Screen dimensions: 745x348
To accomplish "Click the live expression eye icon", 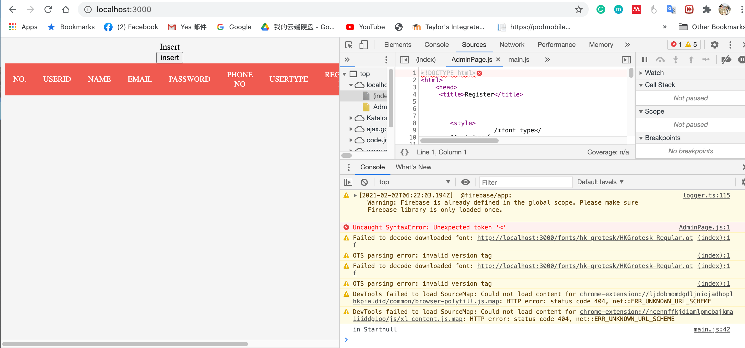I will (x=465, y=182).
